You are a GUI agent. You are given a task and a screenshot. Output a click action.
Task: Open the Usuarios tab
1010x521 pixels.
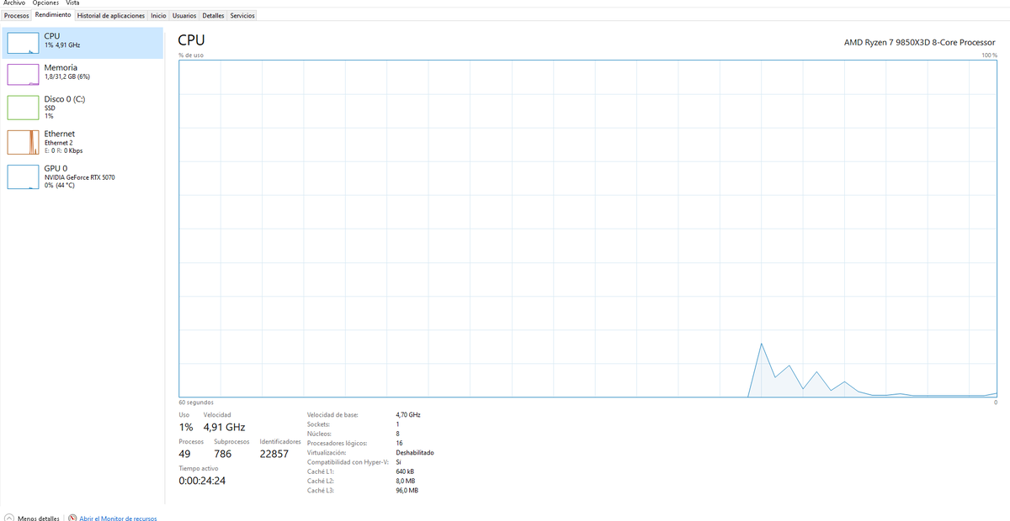(184, 15)
